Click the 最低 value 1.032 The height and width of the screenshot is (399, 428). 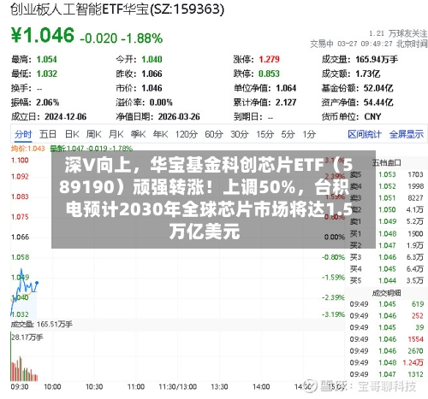[46, 73]
